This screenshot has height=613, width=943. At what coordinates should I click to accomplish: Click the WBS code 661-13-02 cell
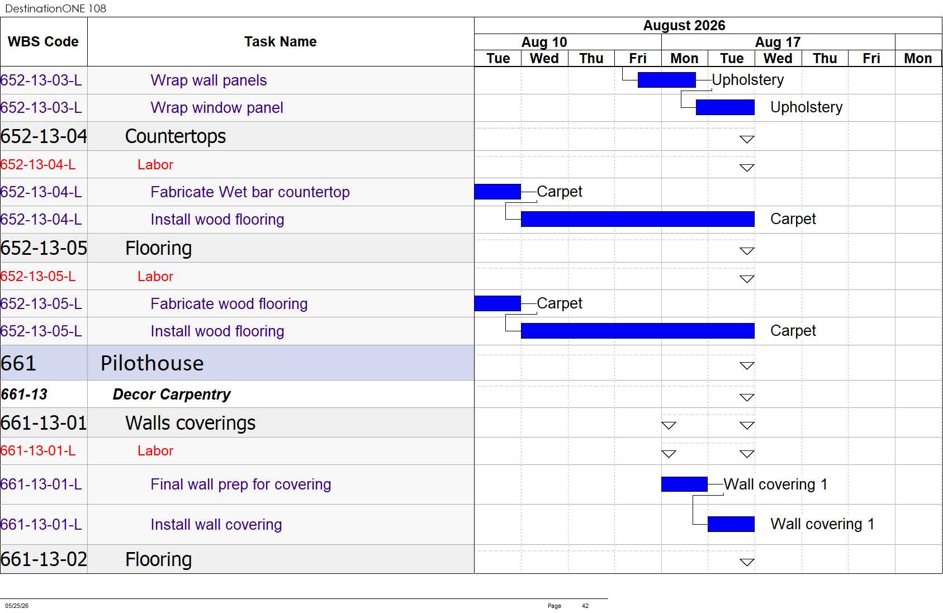coord(44,559)
